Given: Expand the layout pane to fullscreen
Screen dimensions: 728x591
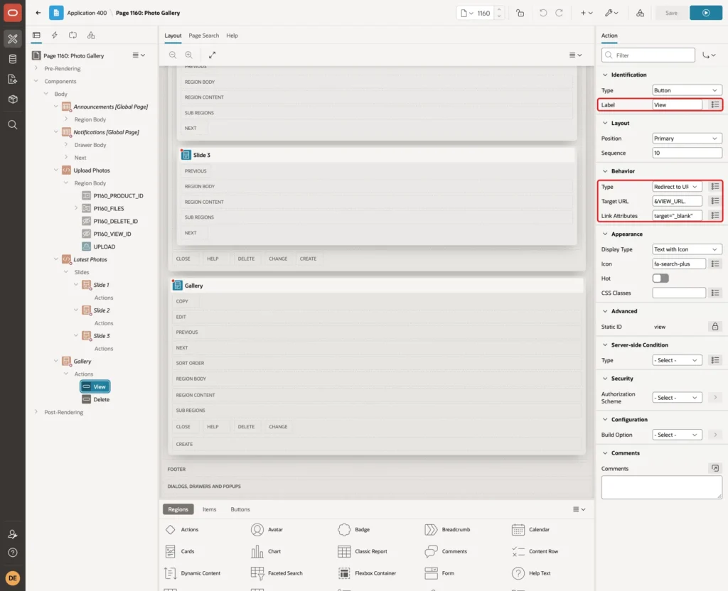Looking at the screenshot, I should pos(212,55).
